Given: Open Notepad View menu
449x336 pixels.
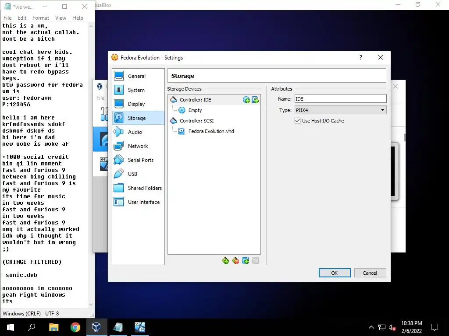Looking at the screenshot, I should [61, 17].
